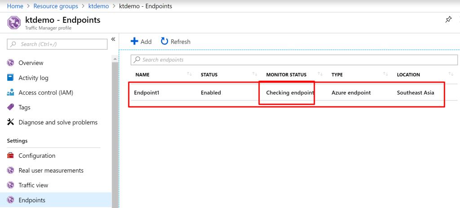Click MONITOR STATUS sort arrows
460x208 pixels.
[320, 74]
